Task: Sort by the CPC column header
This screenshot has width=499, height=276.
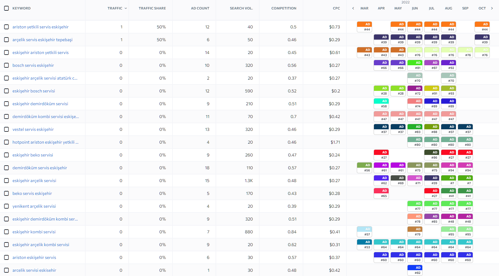Action: [336, 8]
